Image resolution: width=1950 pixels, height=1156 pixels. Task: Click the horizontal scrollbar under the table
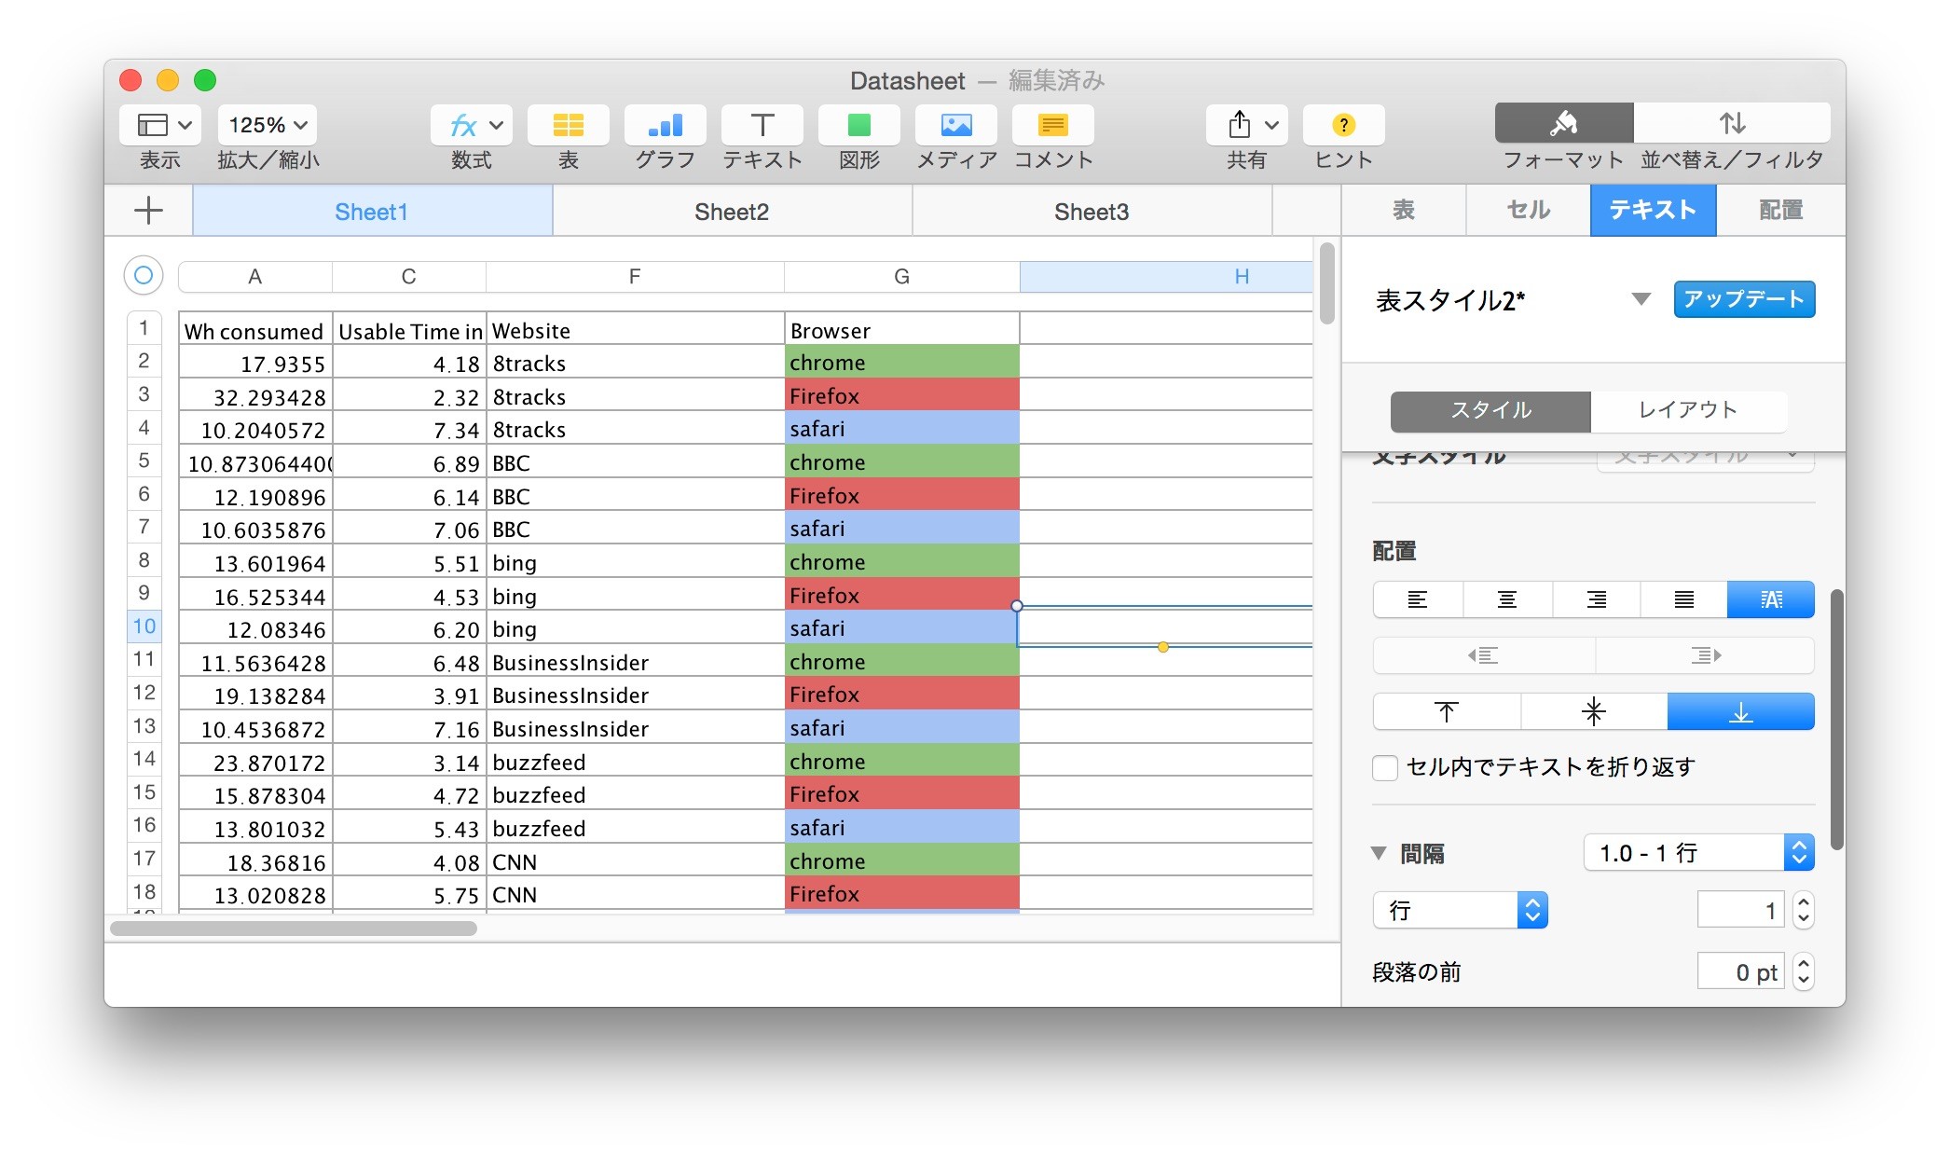(294, 929)
